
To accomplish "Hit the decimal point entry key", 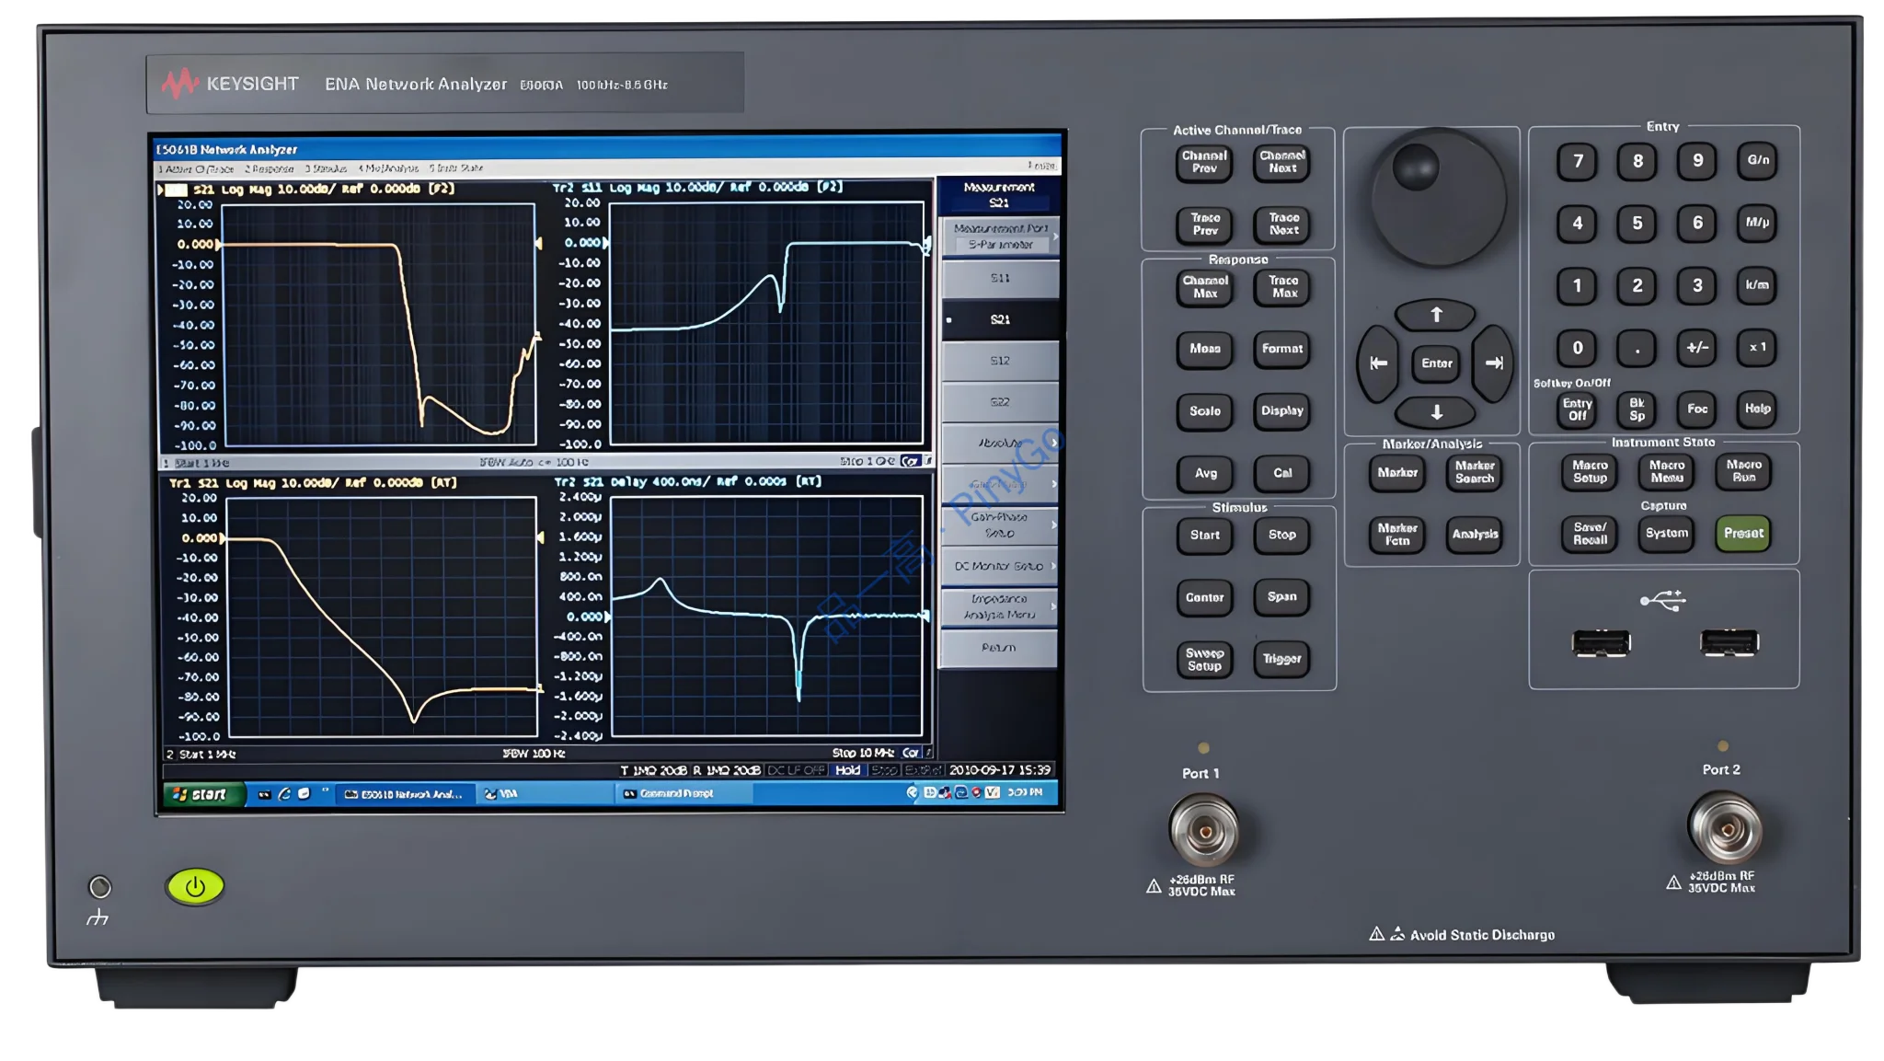I will click(x=1637, y=348).
